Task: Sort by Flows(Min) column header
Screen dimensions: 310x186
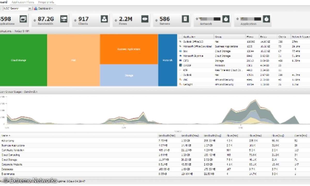Action: pyautogui.click(x=237, y=135)
